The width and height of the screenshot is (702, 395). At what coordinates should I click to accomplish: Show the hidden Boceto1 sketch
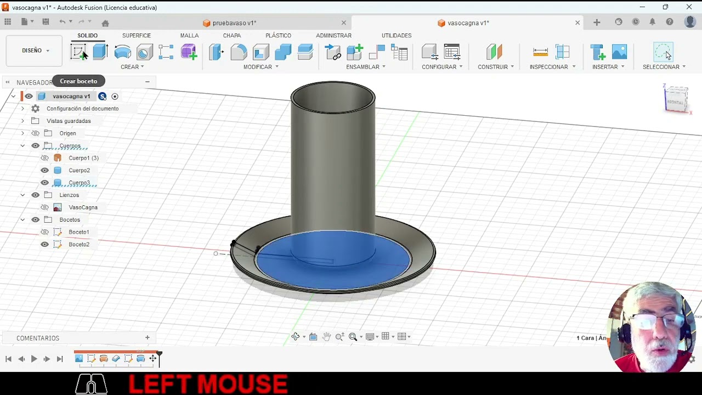coord(45,232)
